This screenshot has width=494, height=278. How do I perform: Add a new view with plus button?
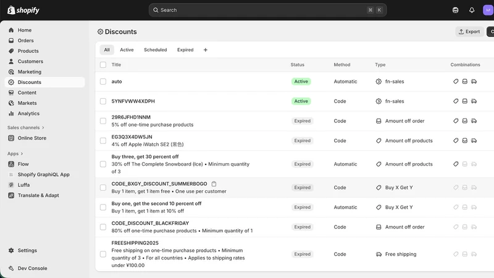point(206,50)
